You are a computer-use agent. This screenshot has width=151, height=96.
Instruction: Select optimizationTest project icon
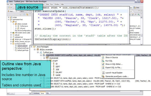[x=11, y=20]
